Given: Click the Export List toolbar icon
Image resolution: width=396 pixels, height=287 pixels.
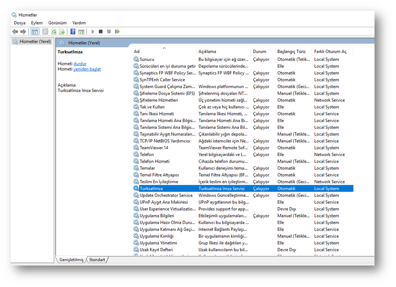Looking at the screenshot, I should [x=62, y=32].
